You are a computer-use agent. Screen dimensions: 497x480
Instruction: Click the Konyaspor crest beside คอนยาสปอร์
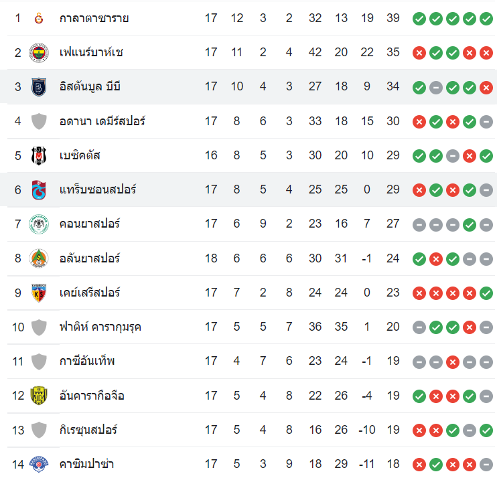(x=39, y=224)
